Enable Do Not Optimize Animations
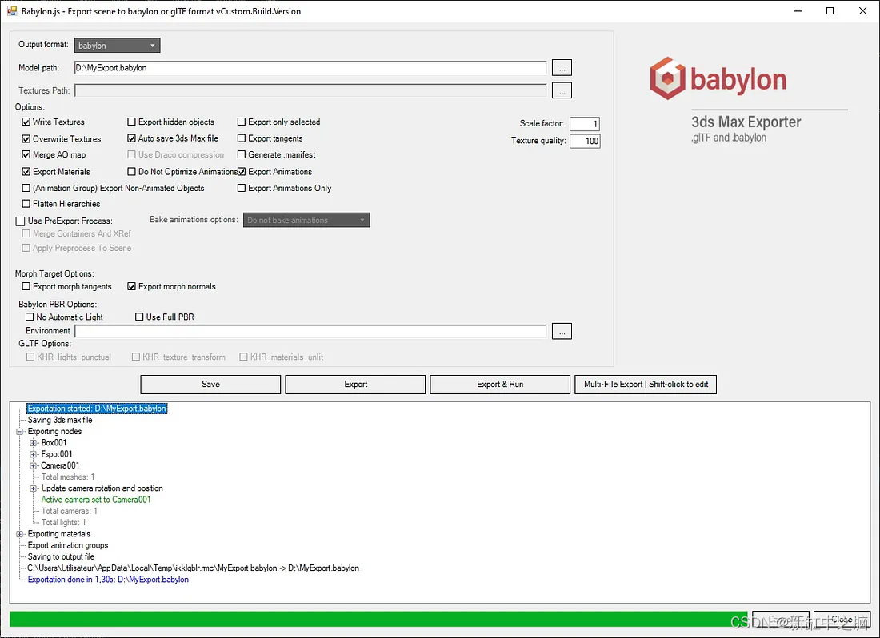Viewport: 880px width, 638px height. point(131,172)
